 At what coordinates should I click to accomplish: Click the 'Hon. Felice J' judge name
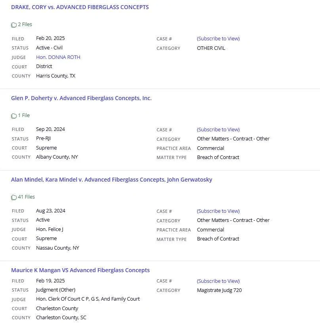[x=50, y=229]
